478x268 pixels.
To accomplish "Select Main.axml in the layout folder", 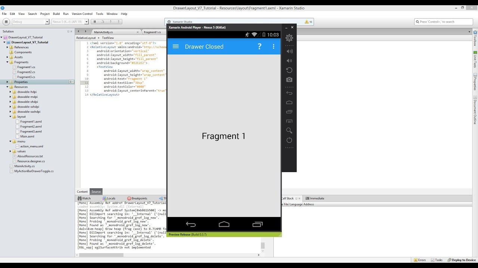I will tap(27, 137).
